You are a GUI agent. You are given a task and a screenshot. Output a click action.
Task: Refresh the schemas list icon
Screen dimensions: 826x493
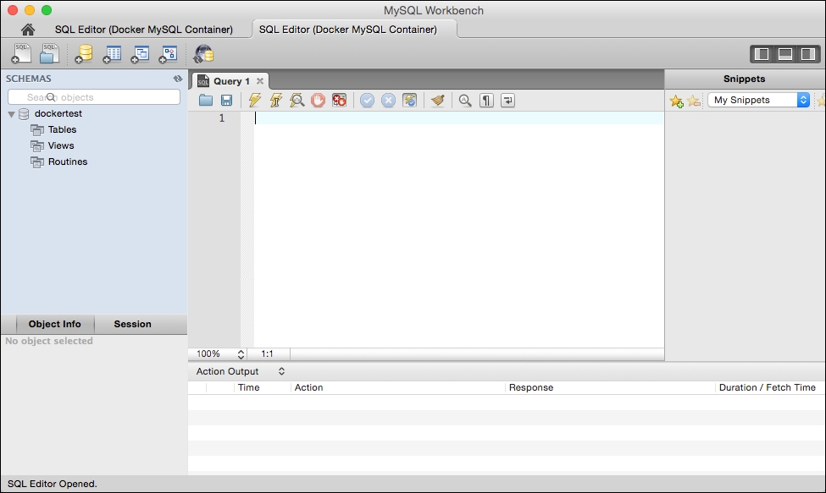[x=178, y=79]
